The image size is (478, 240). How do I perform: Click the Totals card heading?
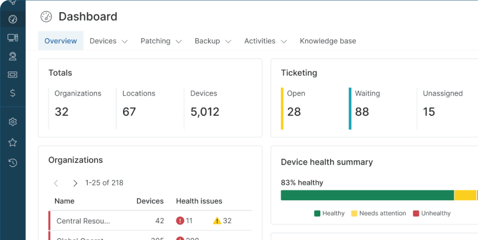pos(60,73)
